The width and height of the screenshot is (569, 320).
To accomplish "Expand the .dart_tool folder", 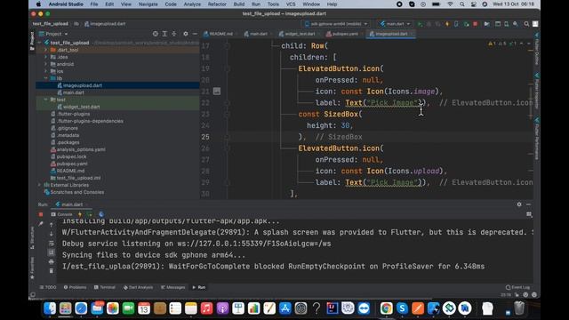I will pos(45,50).
